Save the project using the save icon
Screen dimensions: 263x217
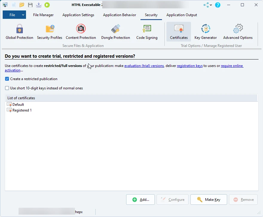coord(30,5)
